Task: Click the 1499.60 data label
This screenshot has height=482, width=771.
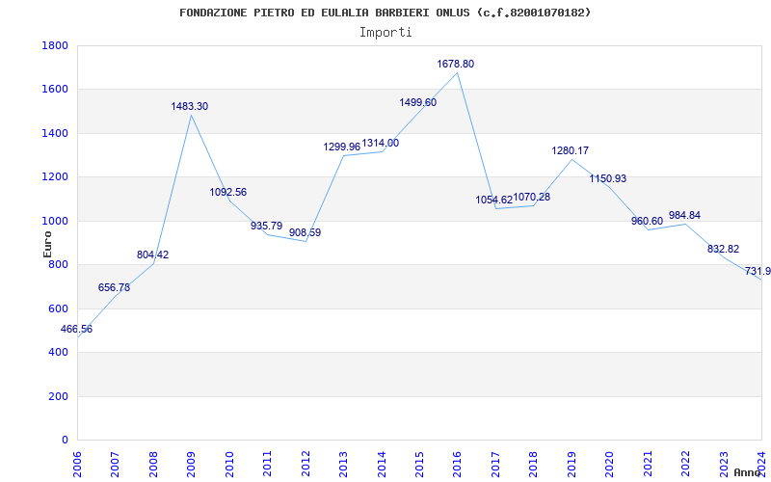Action: [418, 103]
